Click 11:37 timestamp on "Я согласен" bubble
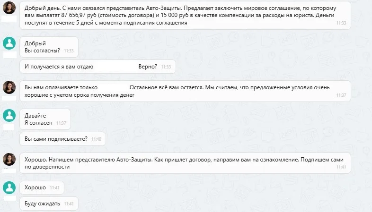Viewport: 372px width, 212px height. [x=61, y=123]
